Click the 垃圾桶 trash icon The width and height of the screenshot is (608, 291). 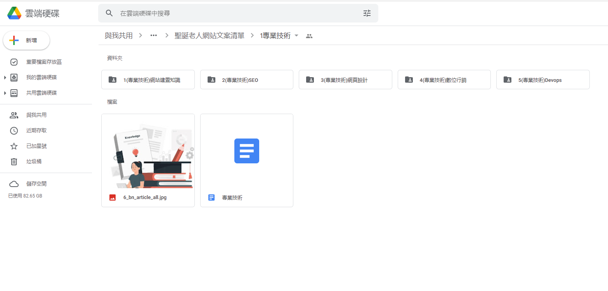click(14, 162)
